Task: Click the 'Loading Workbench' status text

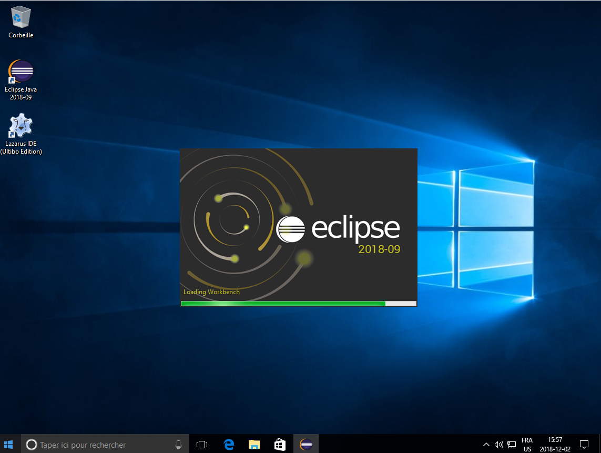Action: (x=211, y=292)
